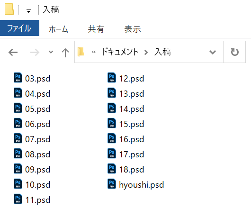The image size is (251, 218).
Task: Select the file name 06.psd
Action: pyautogui.click(x=38, y=124)
